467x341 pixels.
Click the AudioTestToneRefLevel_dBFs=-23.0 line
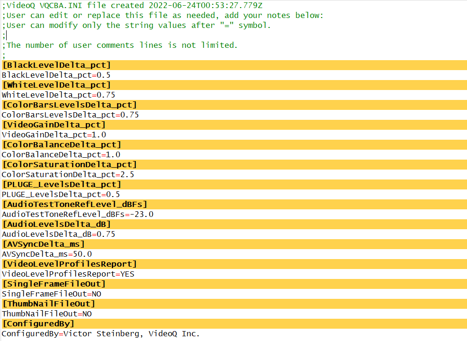[x=78, y=214]
